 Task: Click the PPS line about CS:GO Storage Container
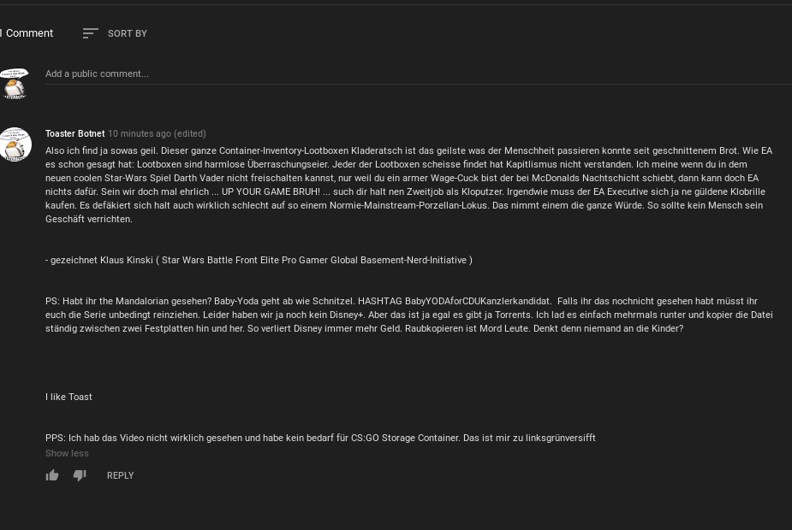[x=320, y=438]
